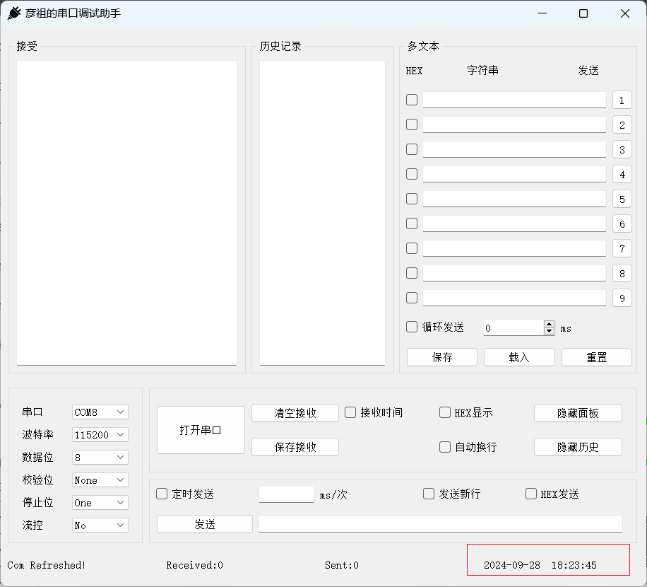647x587 pixels.
Task: Click the 发送 button beside the send field
Action: [205, 524]
